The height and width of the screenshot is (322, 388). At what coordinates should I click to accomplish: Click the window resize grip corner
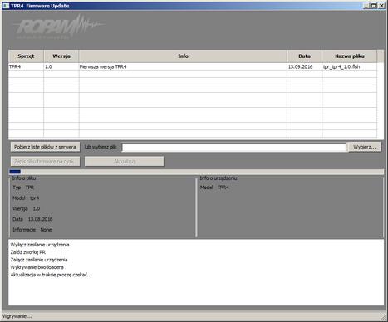click(383, 316)
